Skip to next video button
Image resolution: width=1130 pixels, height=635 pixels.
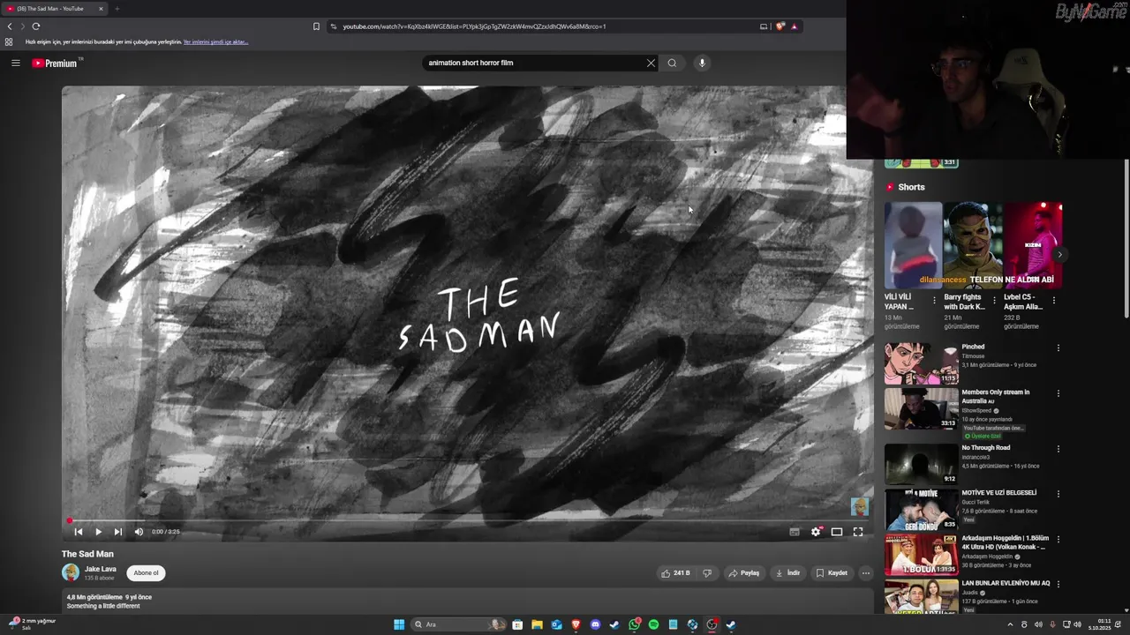click(118, 532)
